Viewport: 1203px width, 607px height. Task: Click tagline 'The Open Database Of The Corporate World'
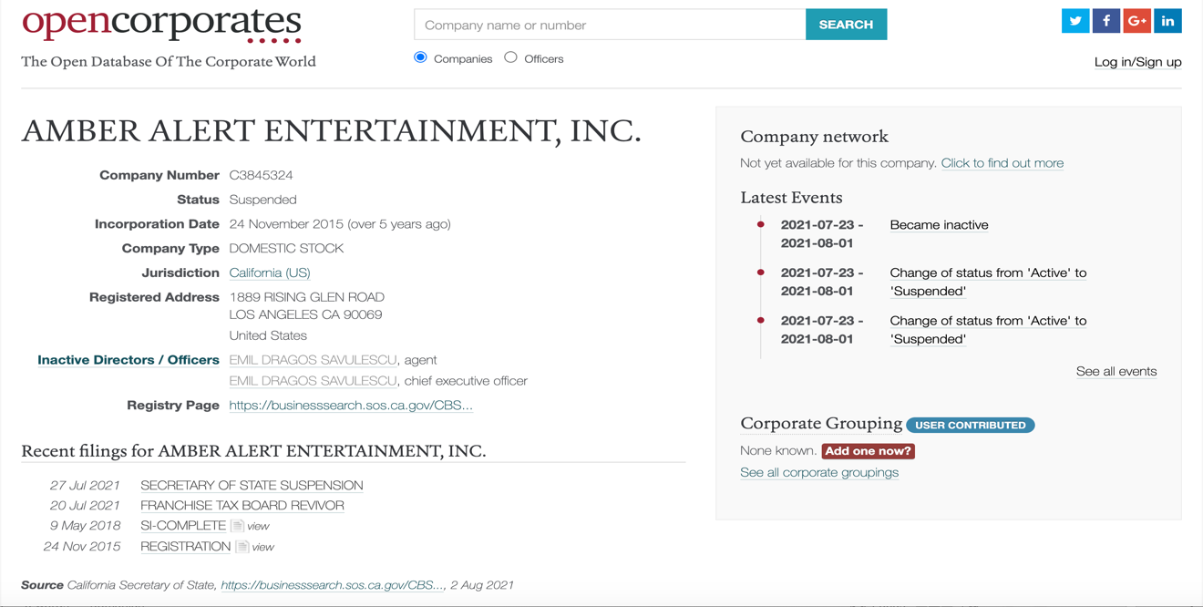[x=169, y=62]
